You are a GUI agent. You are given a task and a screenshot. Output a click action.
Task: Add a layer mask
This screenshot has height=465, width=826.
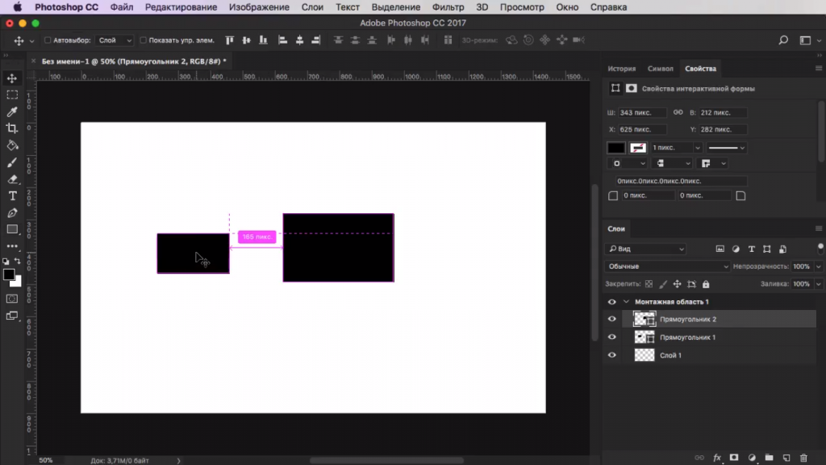[734, 458]
